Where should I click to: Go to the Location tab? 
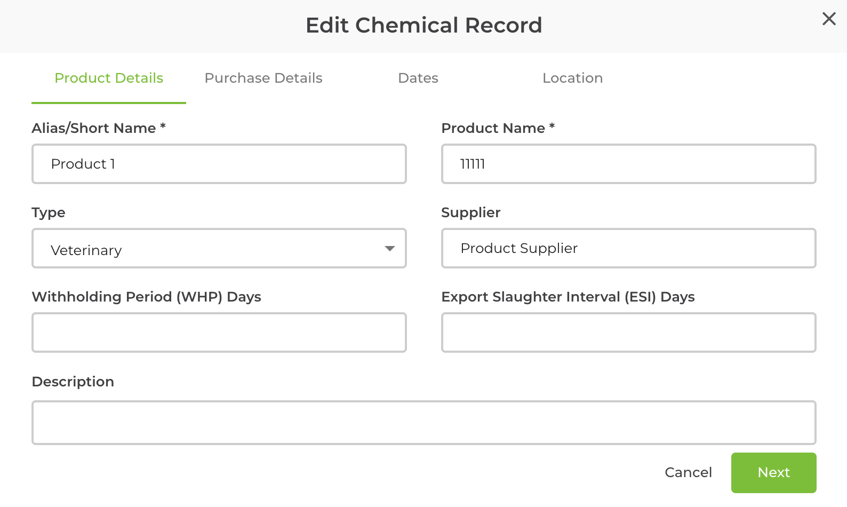point(572,78)
